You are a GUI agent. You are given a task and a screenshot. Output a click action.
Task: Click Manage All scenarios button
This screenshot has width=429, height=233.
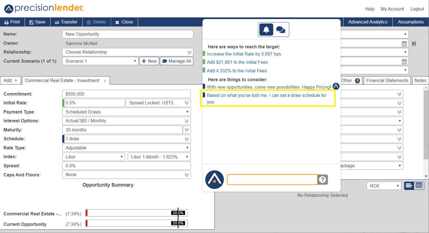point(177,61)
